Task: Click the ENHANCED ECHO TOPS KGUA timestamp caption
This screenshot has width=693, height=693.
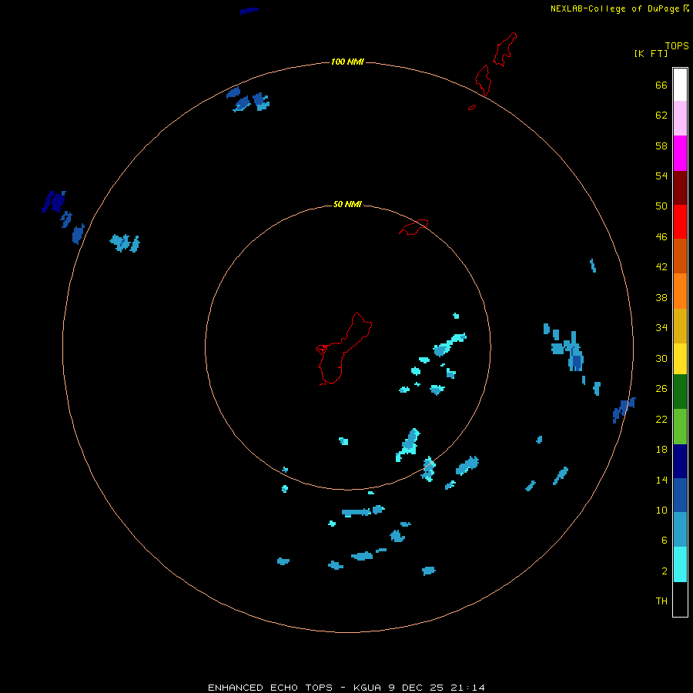Action: pyautogui.click(x=346, y=688)
